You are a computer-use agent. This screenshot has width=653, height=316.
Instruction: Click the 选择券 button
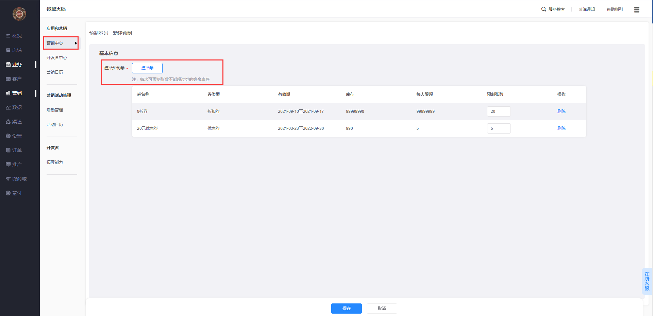pos(147,68)
